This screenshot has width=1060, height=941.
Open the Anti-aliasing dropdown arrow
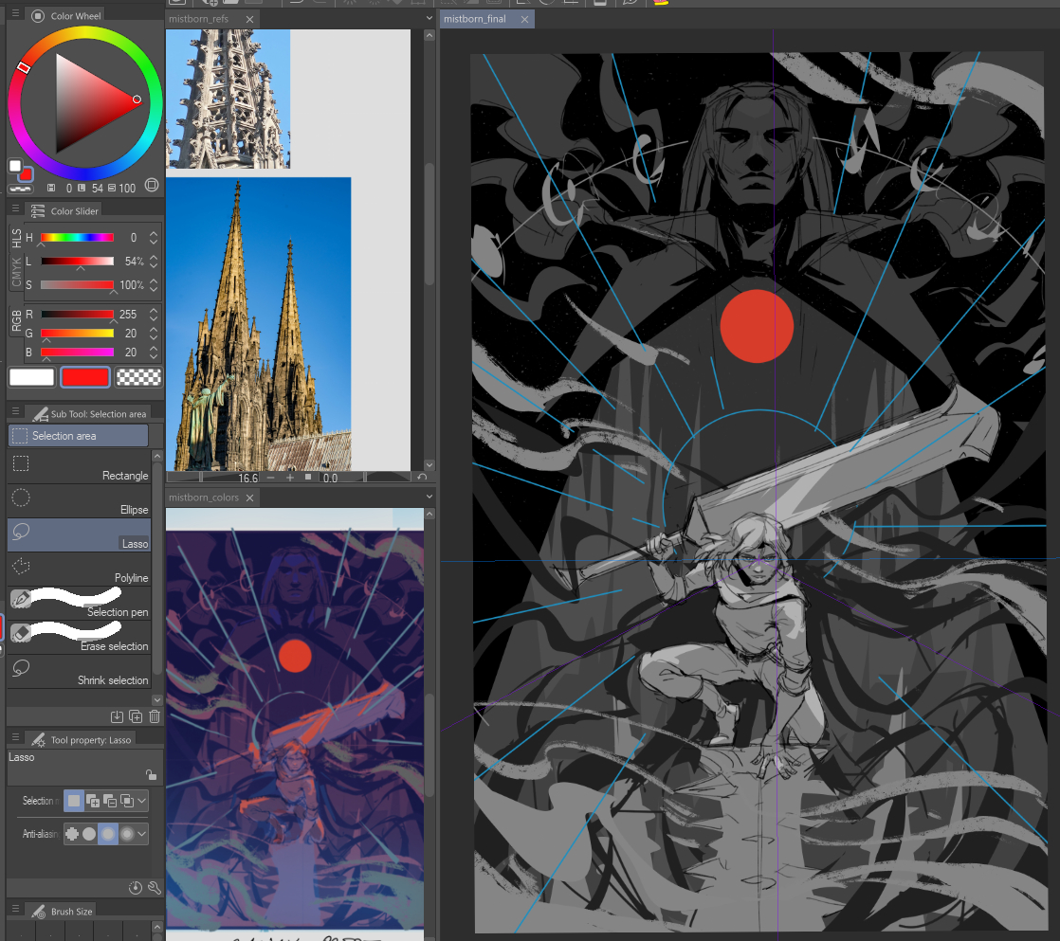point(142,834)
